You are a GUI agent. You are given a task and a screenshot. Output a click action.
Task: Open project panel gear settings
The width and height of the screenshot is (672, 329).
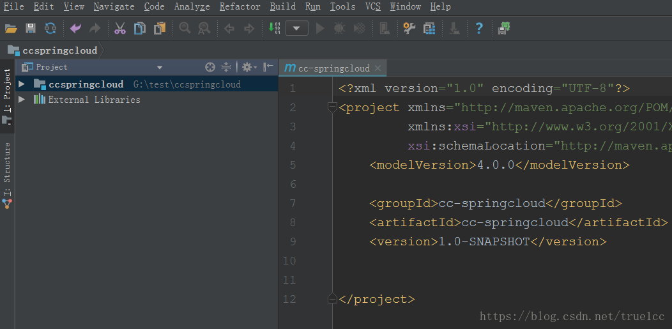pos(249,67)
